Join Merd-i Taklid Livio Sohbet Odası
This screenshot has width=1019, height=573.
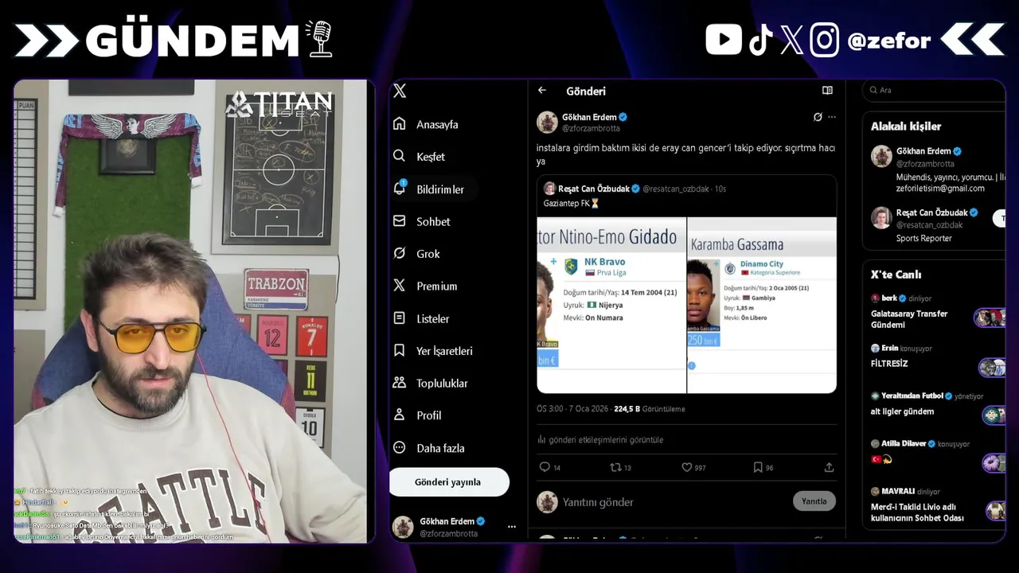pos(935,505)
